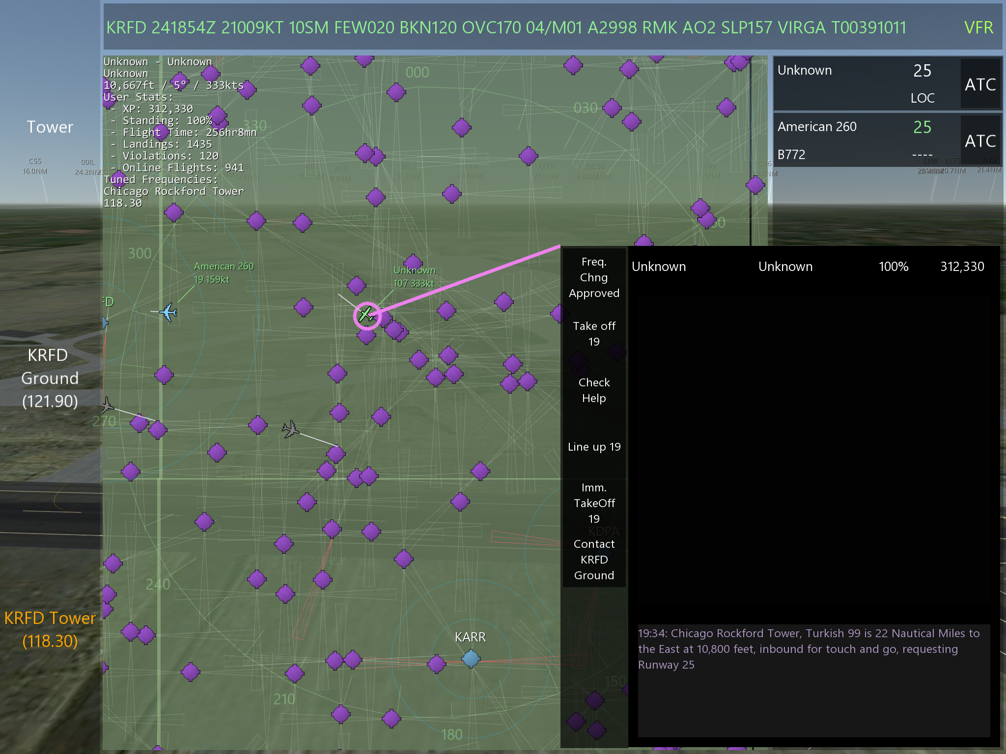Select KRFD Tower 118.30 frequency
The image size is (1006, 754).
(x=50, y=629)
